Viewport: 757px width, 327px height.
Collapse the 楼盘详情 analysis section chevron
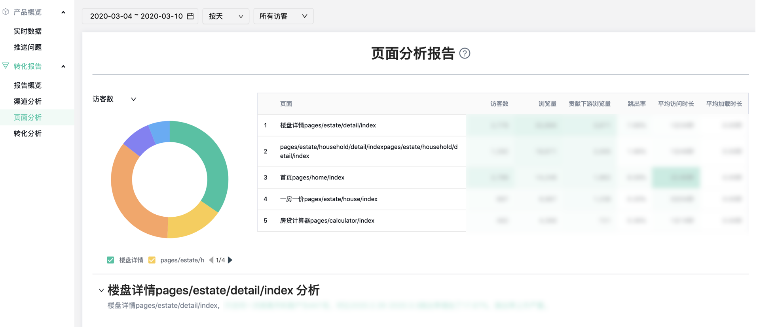pos(101,291)
